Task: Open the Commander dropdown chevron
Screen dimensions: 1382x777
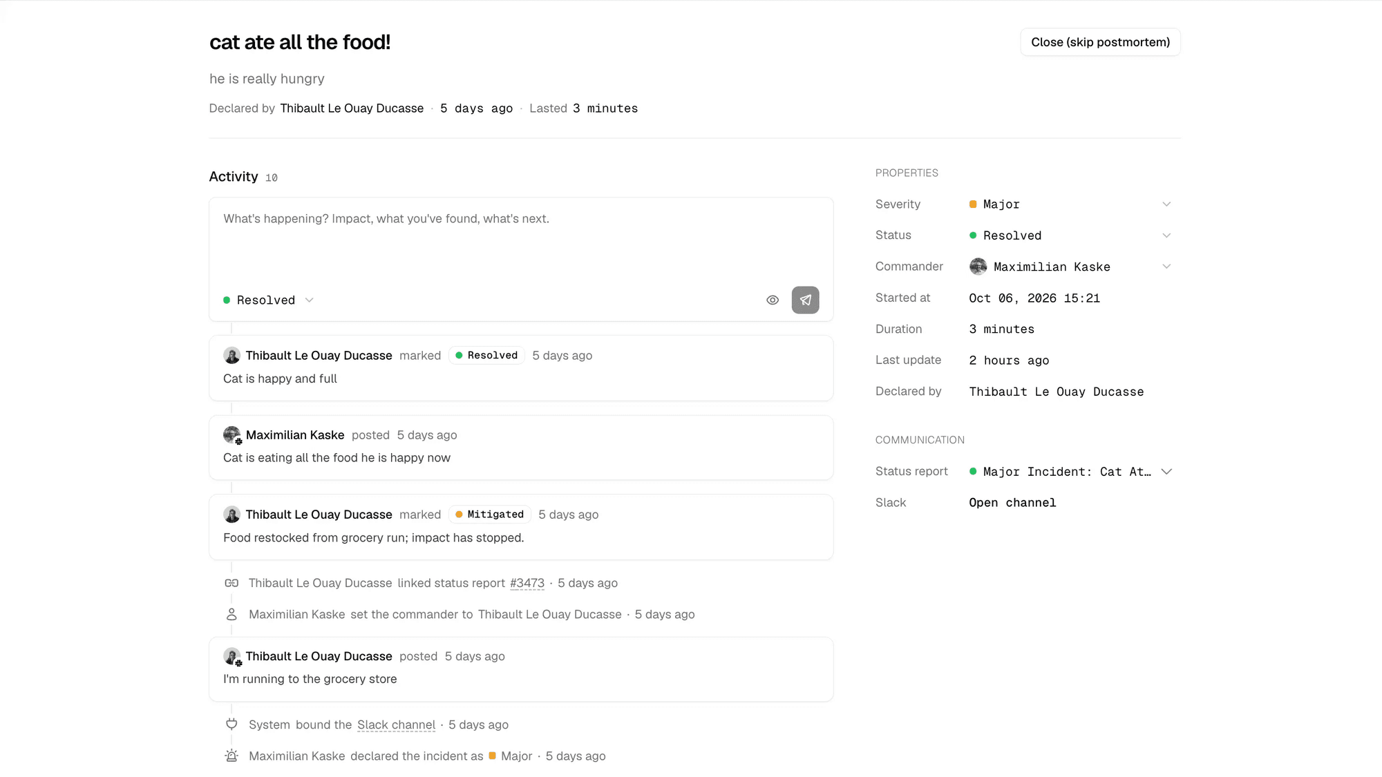Action: coord(1166,267)
